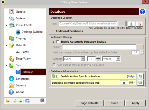Click the maximum backup files field showing 10
This screenshot has width=149, height=110.
tap(135, 52)
